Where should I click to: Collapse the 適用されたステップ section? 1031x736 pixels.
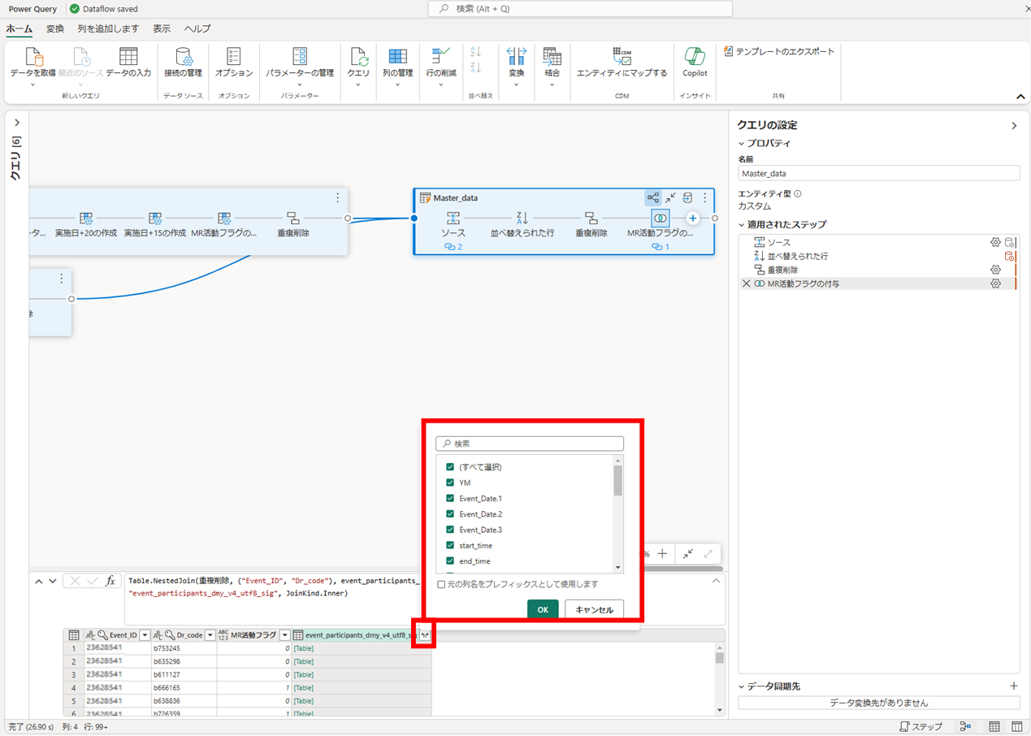click(x=742, y=225)
